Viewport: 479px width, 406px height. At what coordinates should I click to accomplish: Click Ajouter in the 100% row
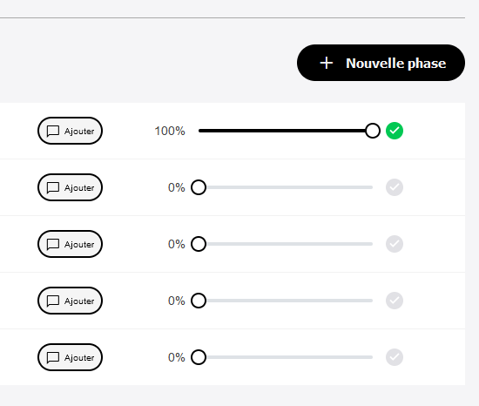(70, 131)
